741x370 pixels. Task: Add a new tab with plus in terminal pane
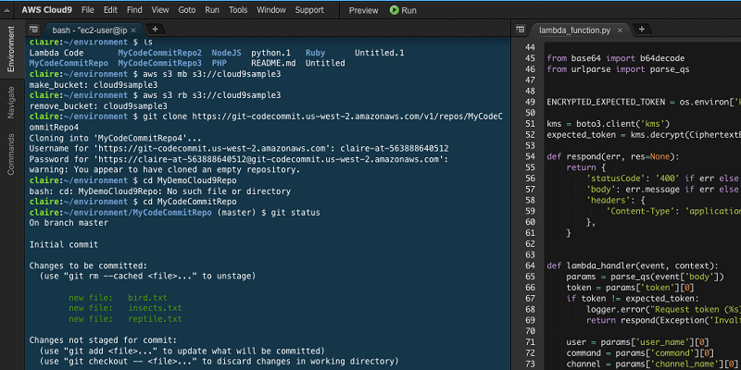(x=155, y=30)
